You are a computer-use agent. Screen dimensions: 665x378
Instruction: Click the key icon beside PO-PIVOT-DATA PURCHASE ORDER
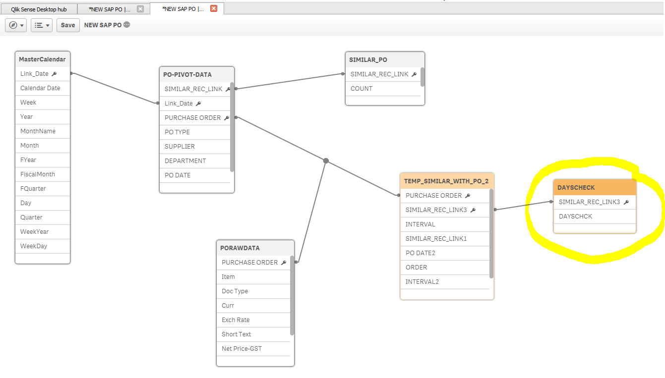click(227, 118)
